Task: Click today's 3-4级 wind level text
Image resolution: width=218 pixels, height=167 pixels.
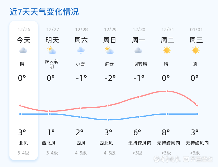Action: pos(23,153)
